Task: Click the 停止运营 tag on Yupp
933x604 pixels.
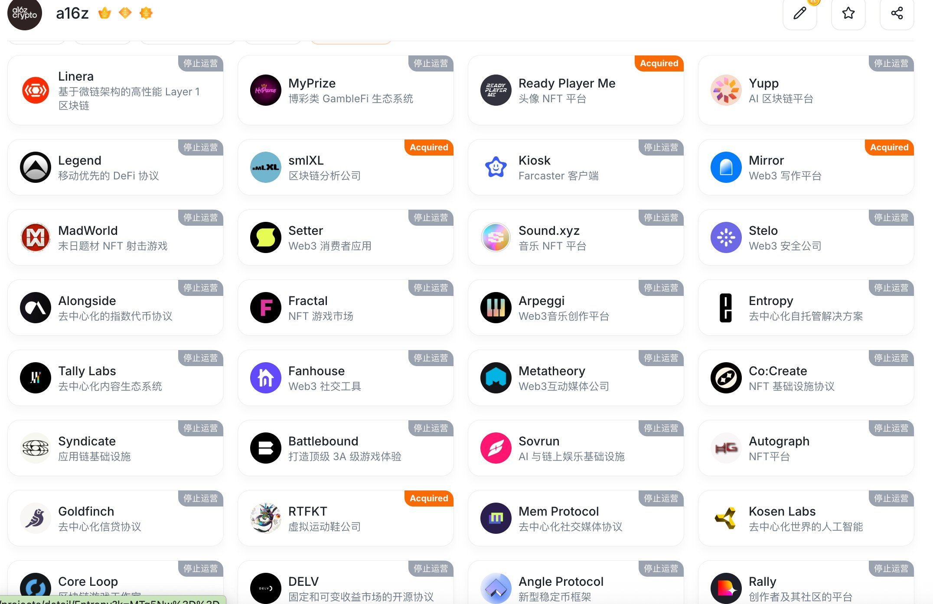Action: [x=891, y=63]
